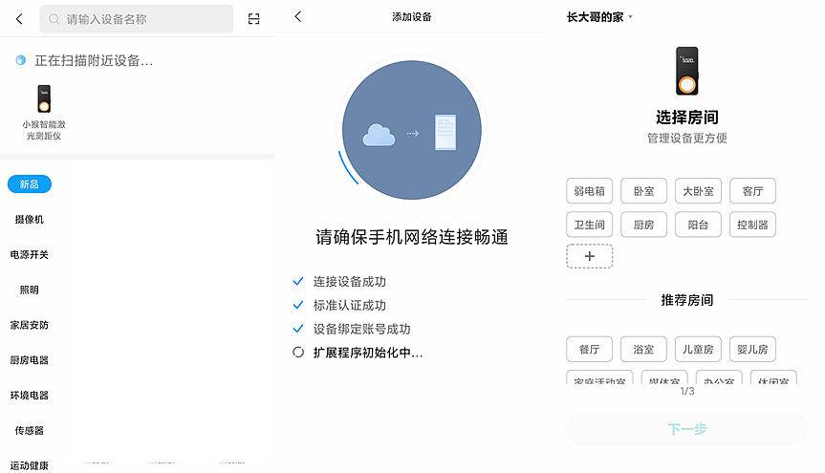The image size is (825, 473).
Task: Open the 照明 category
Action: tap(30, 290)
